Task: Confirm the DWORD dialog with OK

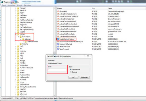Action: [x=74, y=77]
